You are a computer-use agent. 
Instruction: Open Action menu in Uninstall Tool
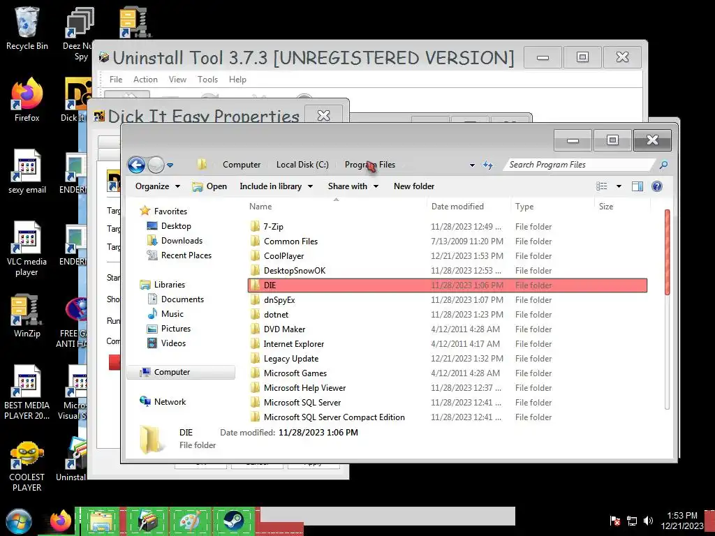pos(145,80)
